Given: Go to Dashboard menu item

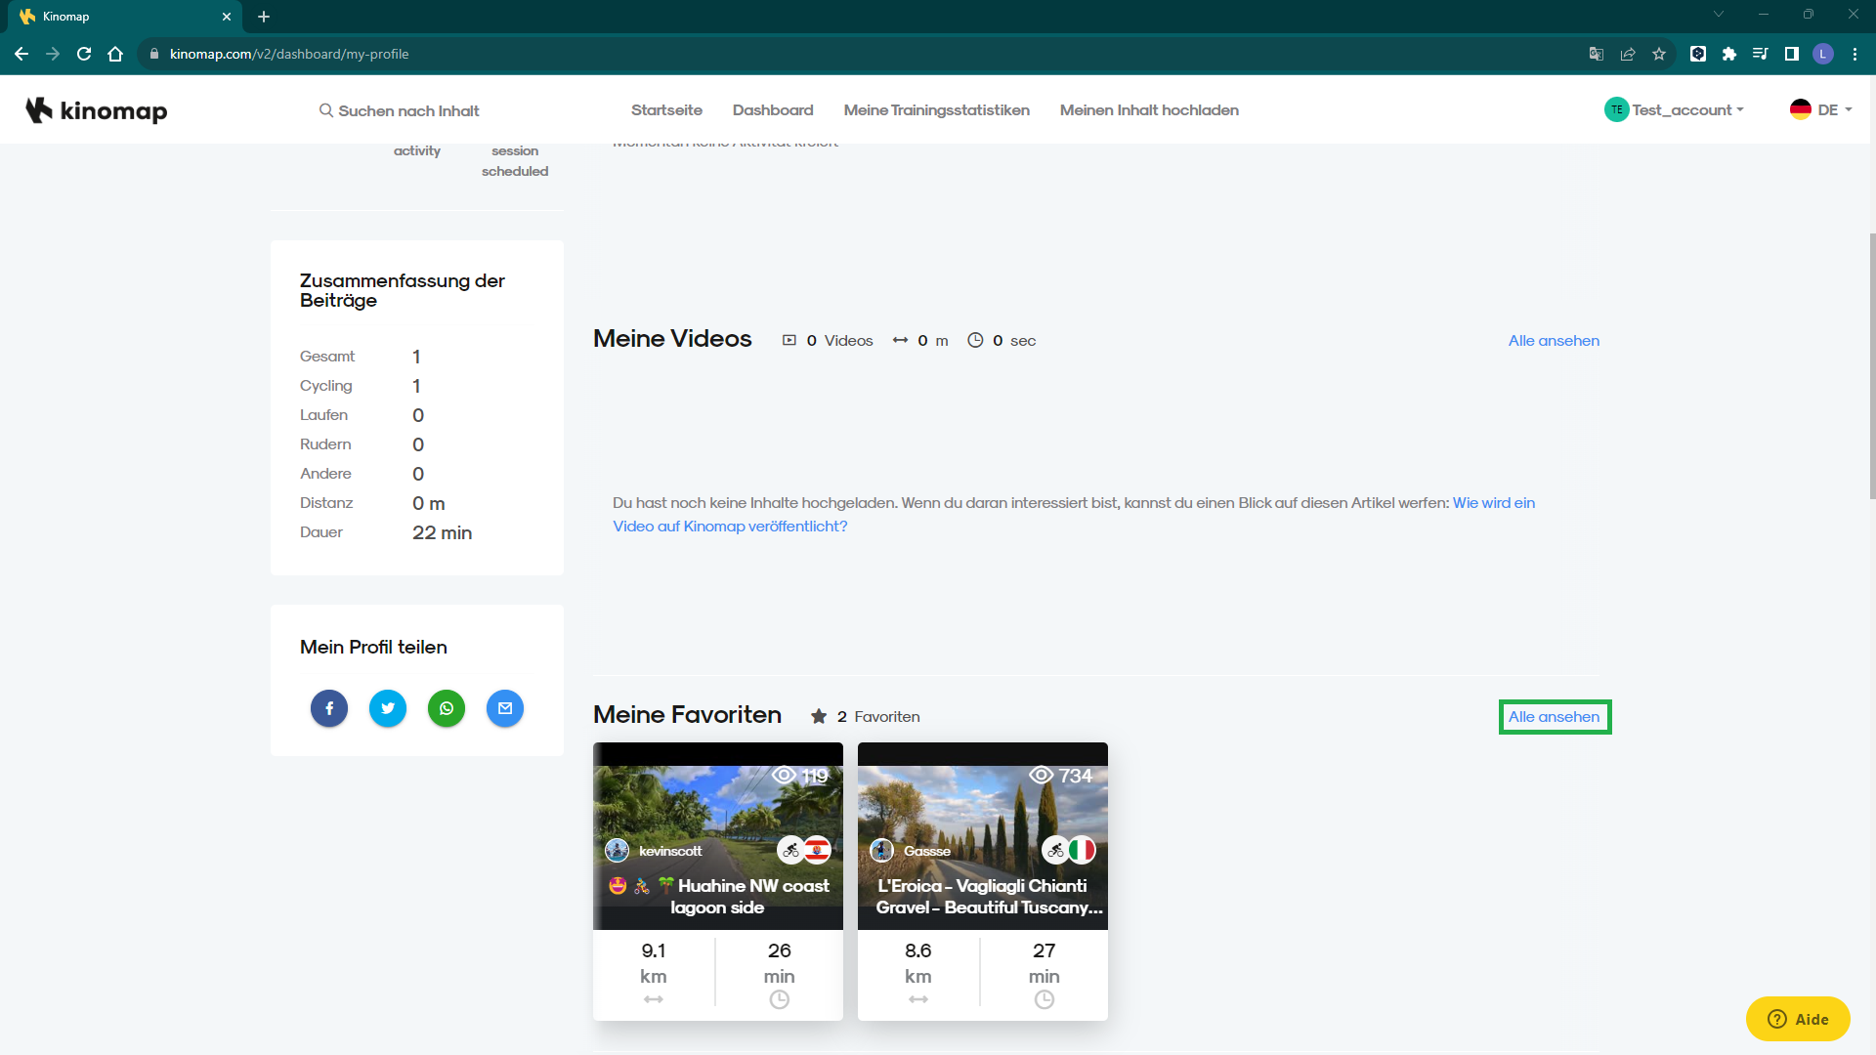Looking at the screenshot, I should click(x=773, y=110).
